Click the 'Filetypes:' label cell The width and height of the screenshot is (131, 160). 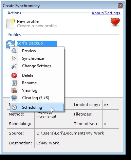click(x=87, y=114)
